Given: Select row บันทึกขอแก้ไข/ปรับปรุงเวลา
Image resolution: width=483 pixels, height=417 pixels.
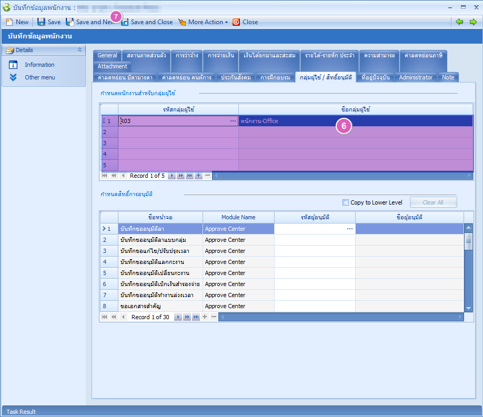Looking at the screenshot, I should pyautogui.click(x=282, y=251).
